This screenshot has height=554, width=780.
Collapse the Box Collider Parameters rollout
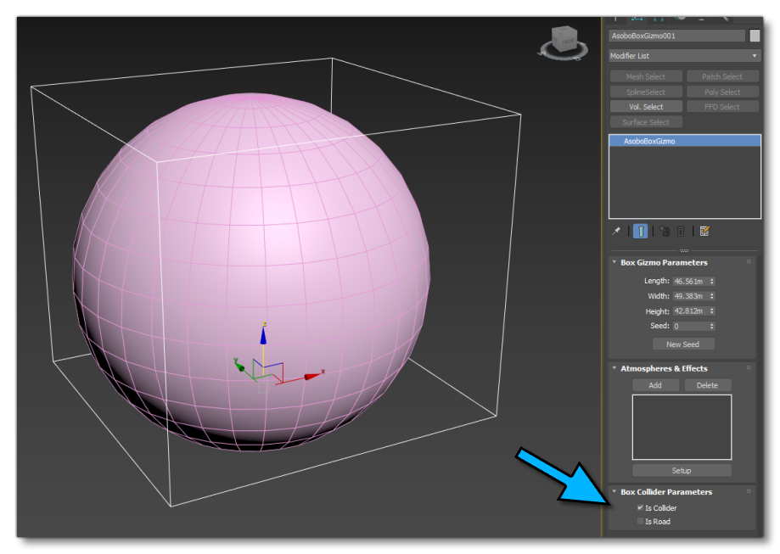click(613, 491)
